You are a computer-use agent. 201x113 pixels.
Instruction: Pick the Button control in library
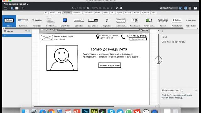(x=9, y=21)
